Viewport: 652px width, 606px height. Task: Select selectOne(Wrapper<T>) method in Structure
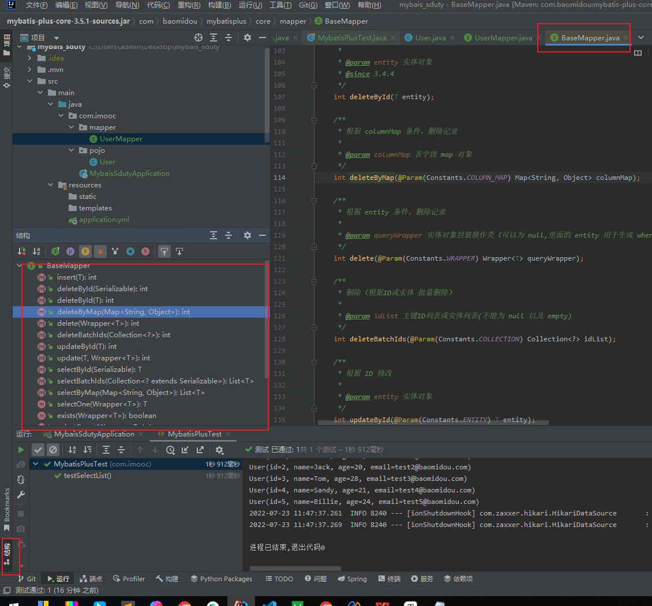pyautogui.click(x=102, y=404)
